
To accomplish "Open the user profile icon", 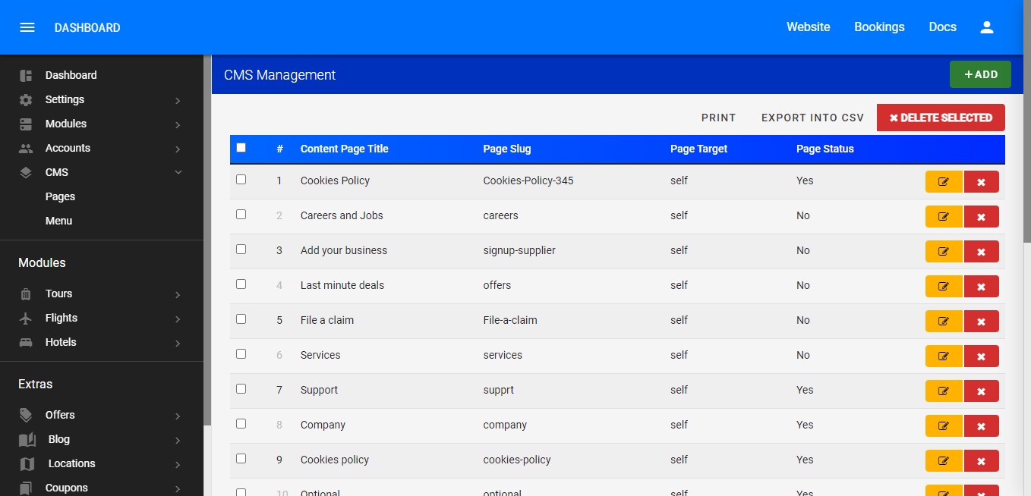I will pos(986,27).
